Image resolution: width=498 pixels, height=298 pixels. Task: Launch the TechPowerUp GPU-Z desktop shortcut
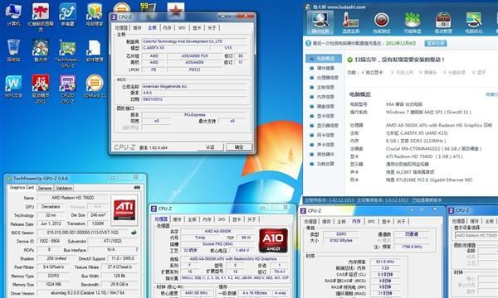tap(68, 53)
